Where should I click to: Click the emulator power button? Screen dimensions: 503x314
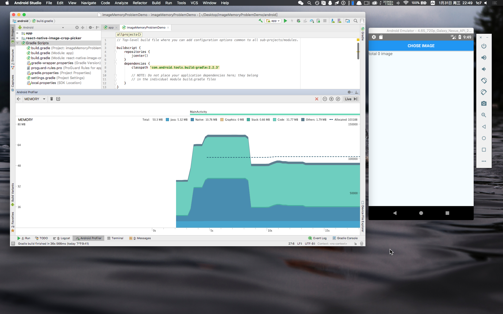click(x=484, y=46)
